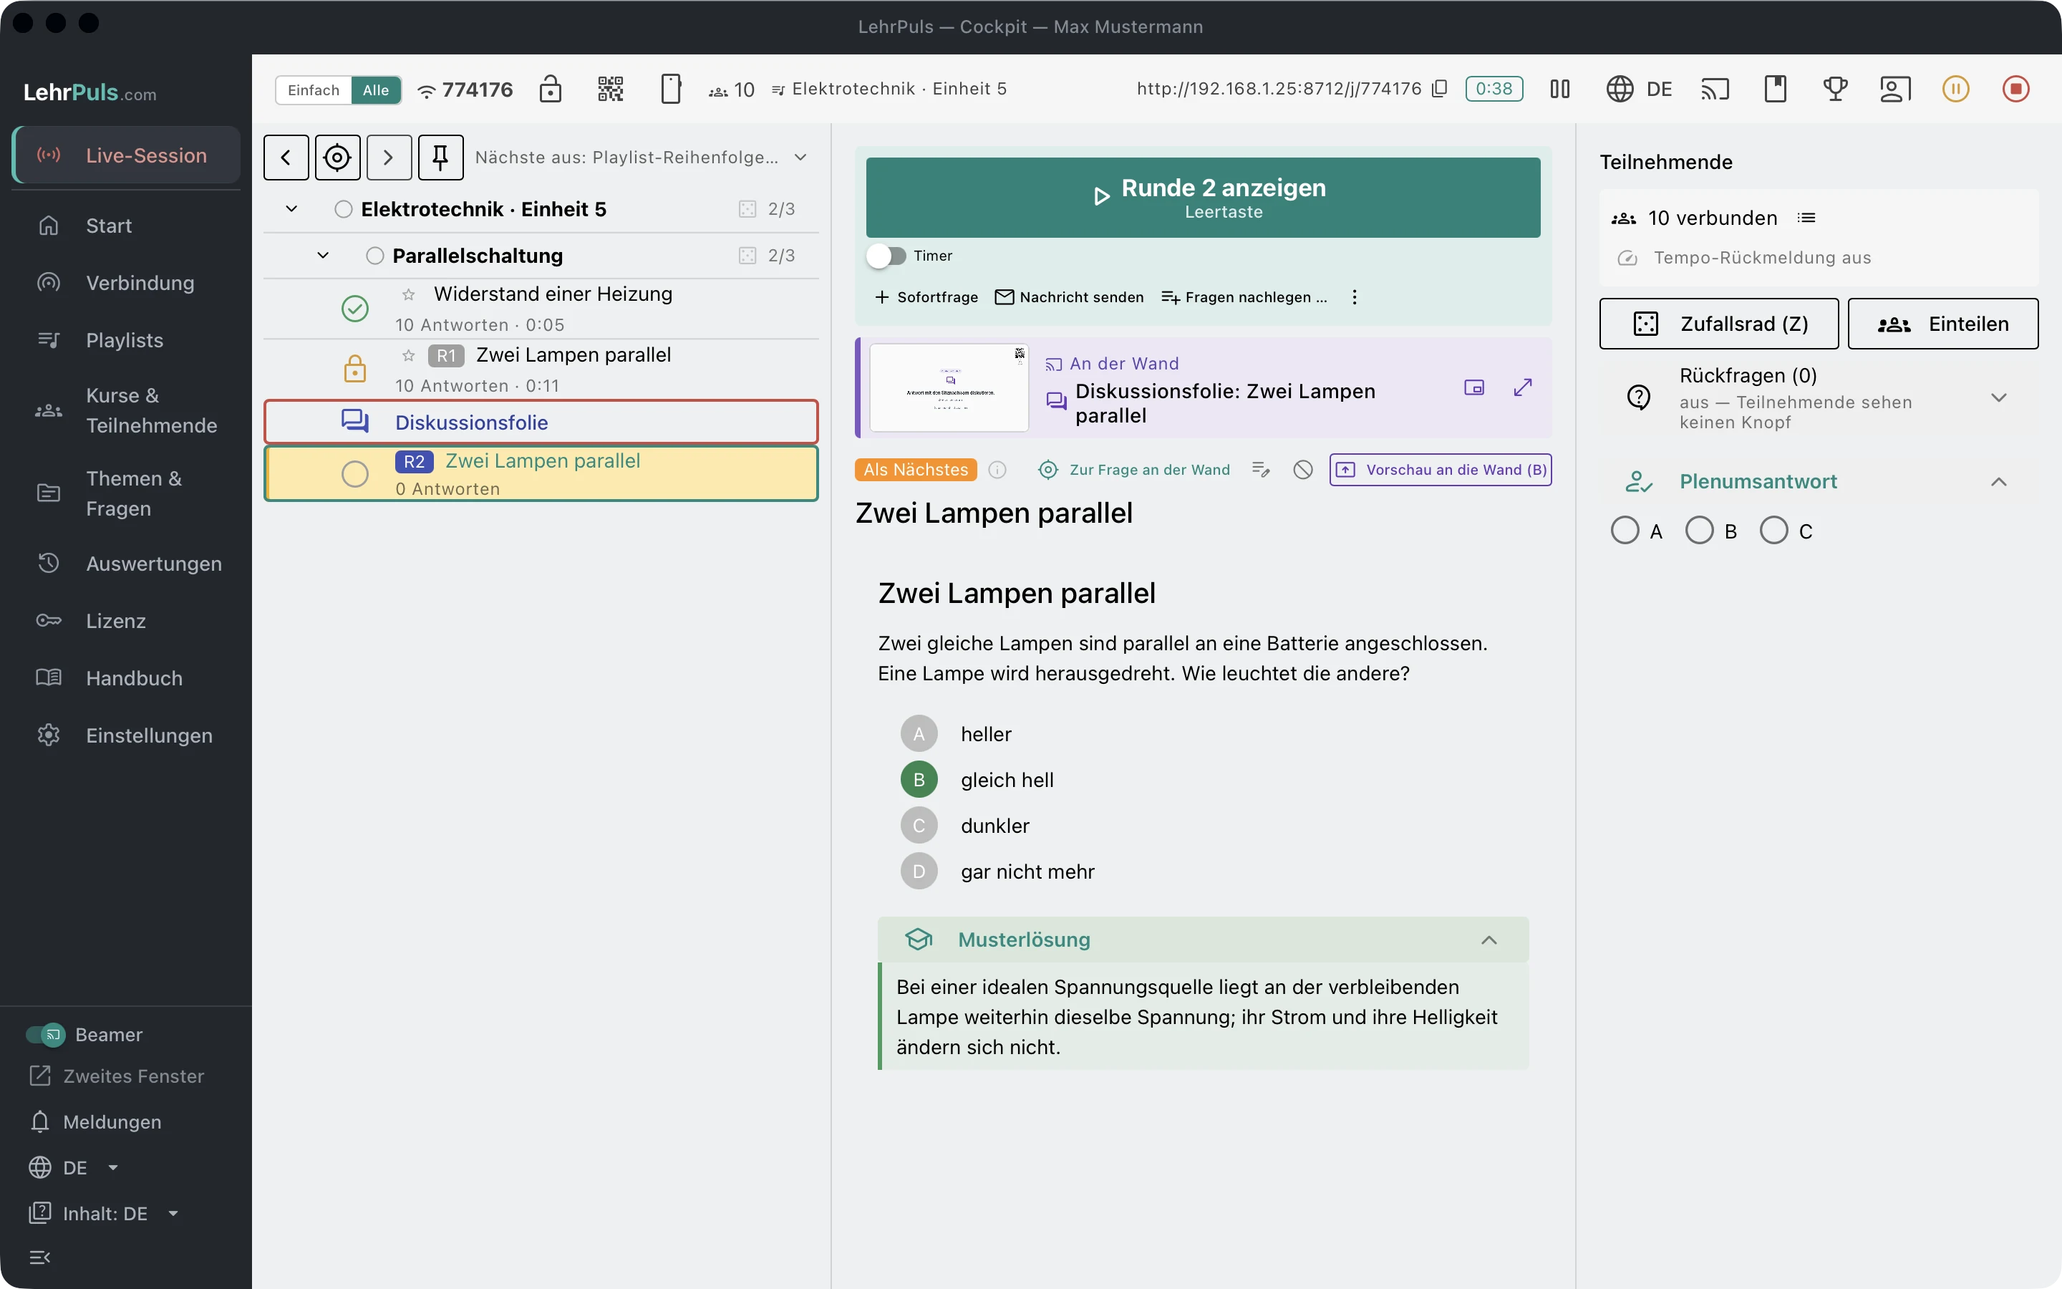Pin the playlist navigation
2062x1289 pixels.
click(440, 157)
